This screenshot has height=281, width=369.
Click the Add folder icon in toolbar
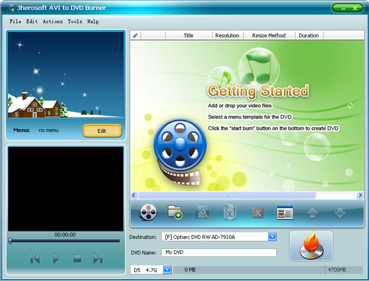175,213
